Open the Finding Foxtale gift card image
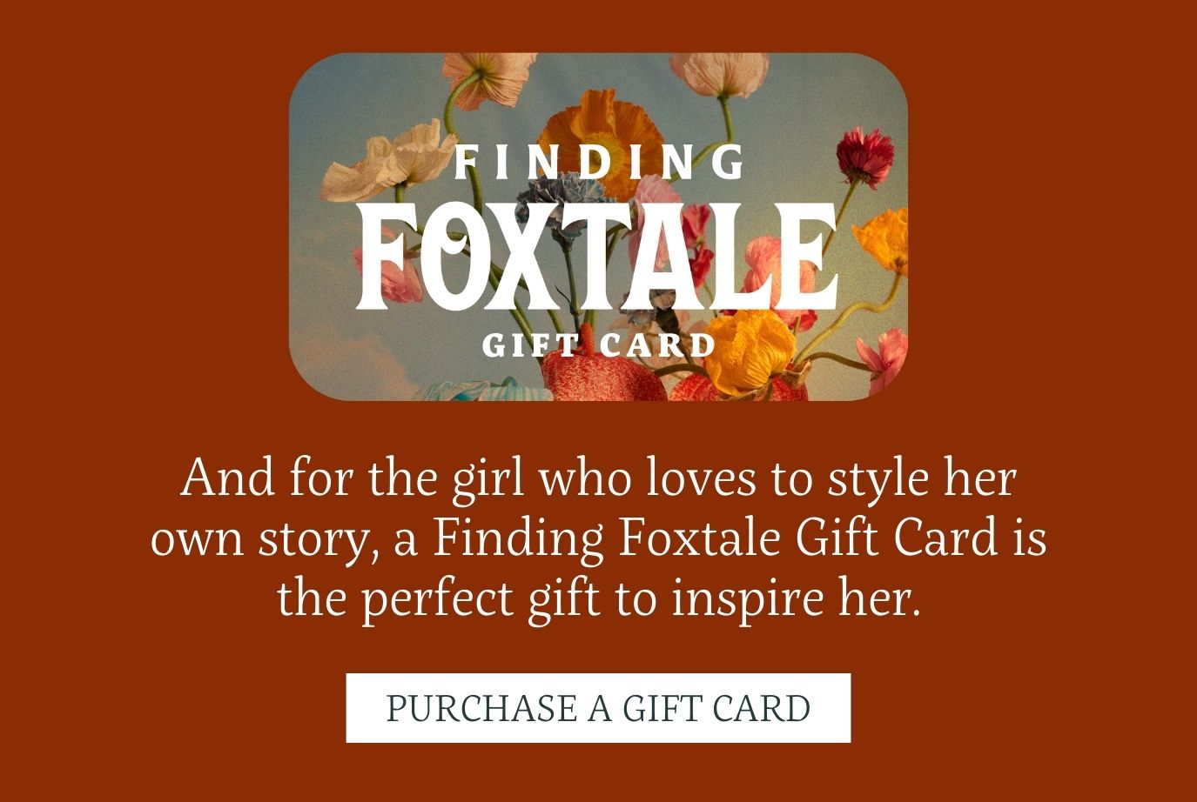 click(598, 226)
